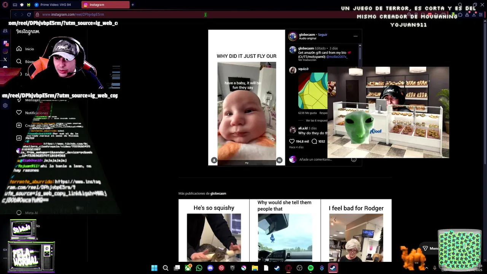Expand Ver las 6 respuestas replies
This screenshot has height=274, width=487.
coord(317,120)
